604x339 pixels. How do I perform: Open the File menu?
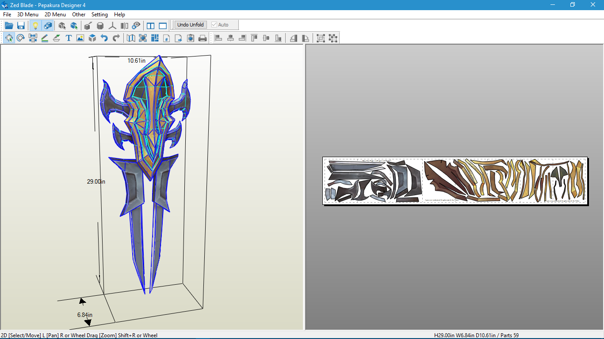pyautogui.click(x=7, y=15)
